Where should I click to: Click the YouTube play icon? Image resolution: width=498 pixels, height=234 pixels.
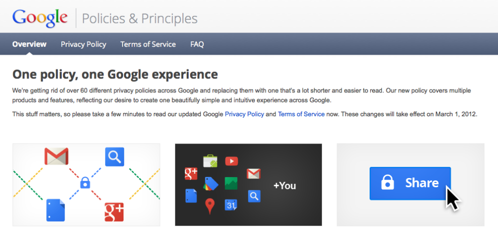coord(231,162)
